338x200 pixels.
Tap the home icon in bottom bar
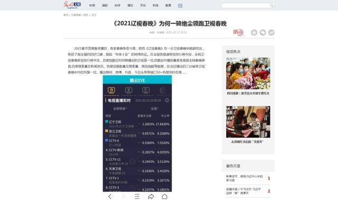[165, 196]
